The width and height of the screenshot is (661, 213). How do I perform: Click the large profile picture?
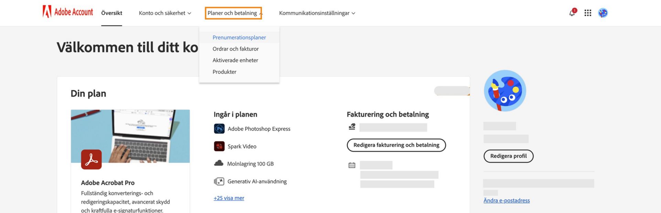[505, 91]
